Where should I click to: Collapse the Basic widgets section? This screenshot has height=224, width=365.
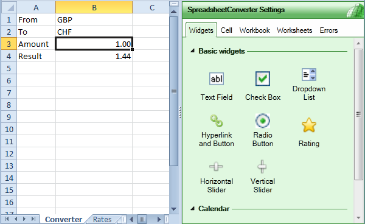[x=192, y=51]
